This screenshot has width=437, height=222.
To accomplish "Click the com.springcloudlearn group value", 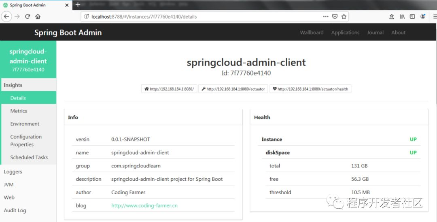I will pos(136,166).
